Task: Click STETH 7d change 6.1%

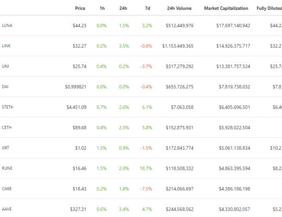Action: click(147, 107)
